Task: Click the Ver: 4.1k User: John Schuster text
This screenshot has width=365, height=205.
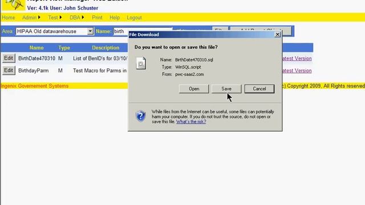Action: 63,8
